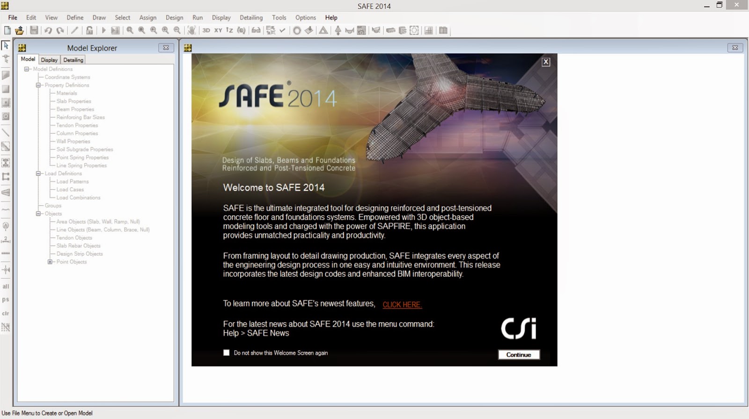Collapse the Objects tree node
This screenshot has width=749, height=419.
(x=38, y=214)
